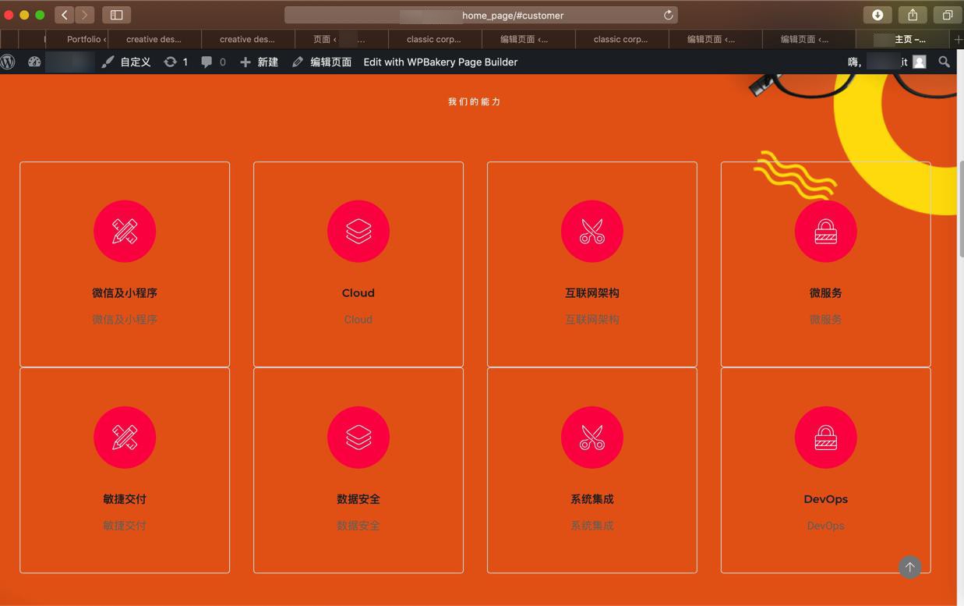Click the 数据安全 heading
The height and width of the screenshot is (606, 964).
tap(358, 499)
